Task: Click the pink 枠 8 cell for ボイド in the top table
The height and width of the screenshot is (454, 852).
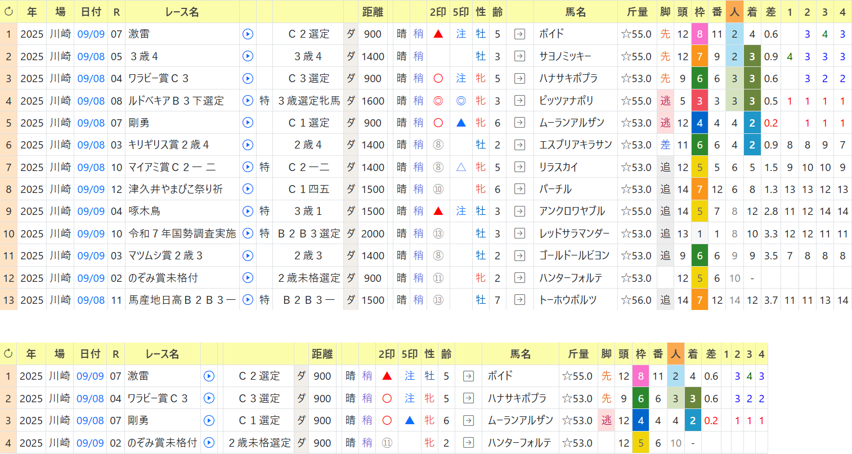Action: coord(699,34)
